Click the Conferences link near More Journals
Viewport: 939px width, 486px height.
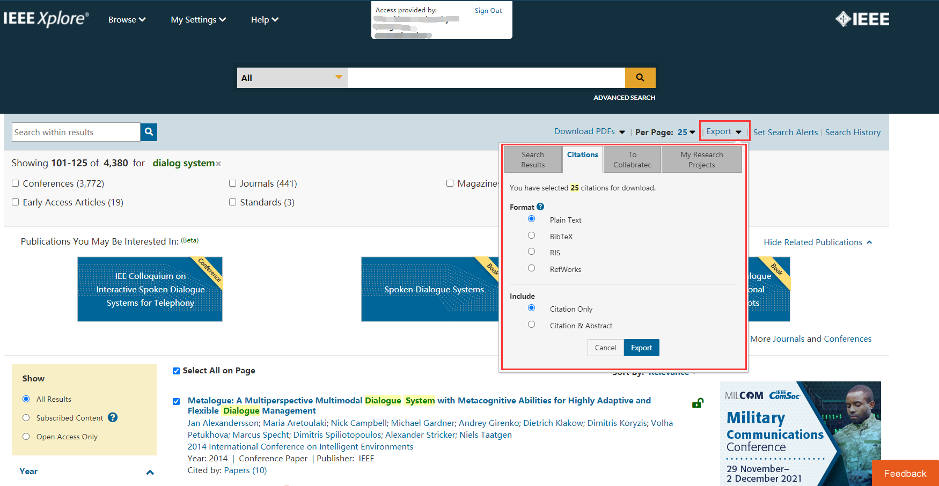click(x=848, y=338)
